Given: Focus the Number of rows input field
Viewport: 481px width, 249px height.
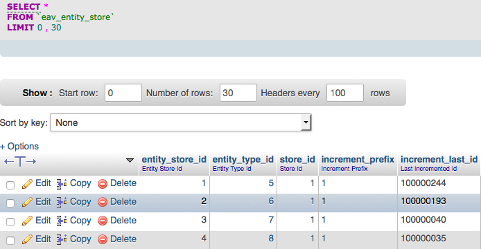Looking at the screenshot, I should point(238,93).
